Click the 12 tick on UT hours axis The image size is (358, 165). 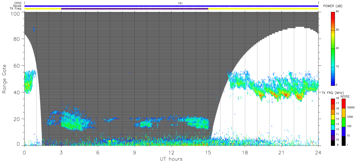tap(171, 152)
